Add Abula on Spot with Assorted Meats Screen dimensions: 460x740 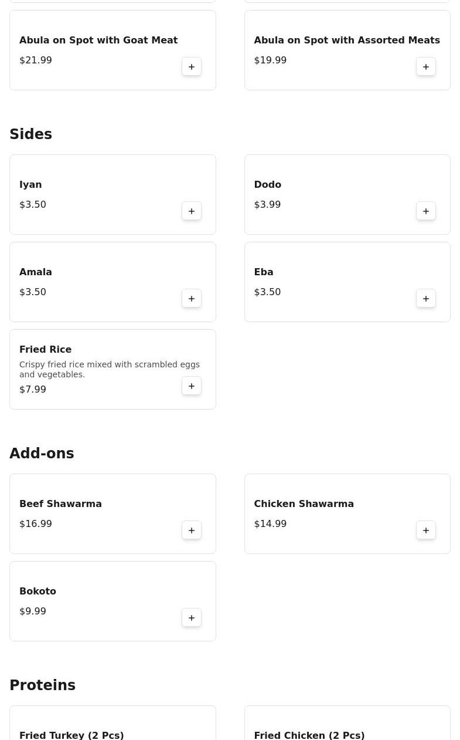click(426, 67)
